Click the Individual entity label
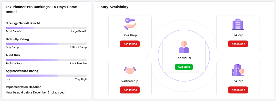 tap(184, 58)
